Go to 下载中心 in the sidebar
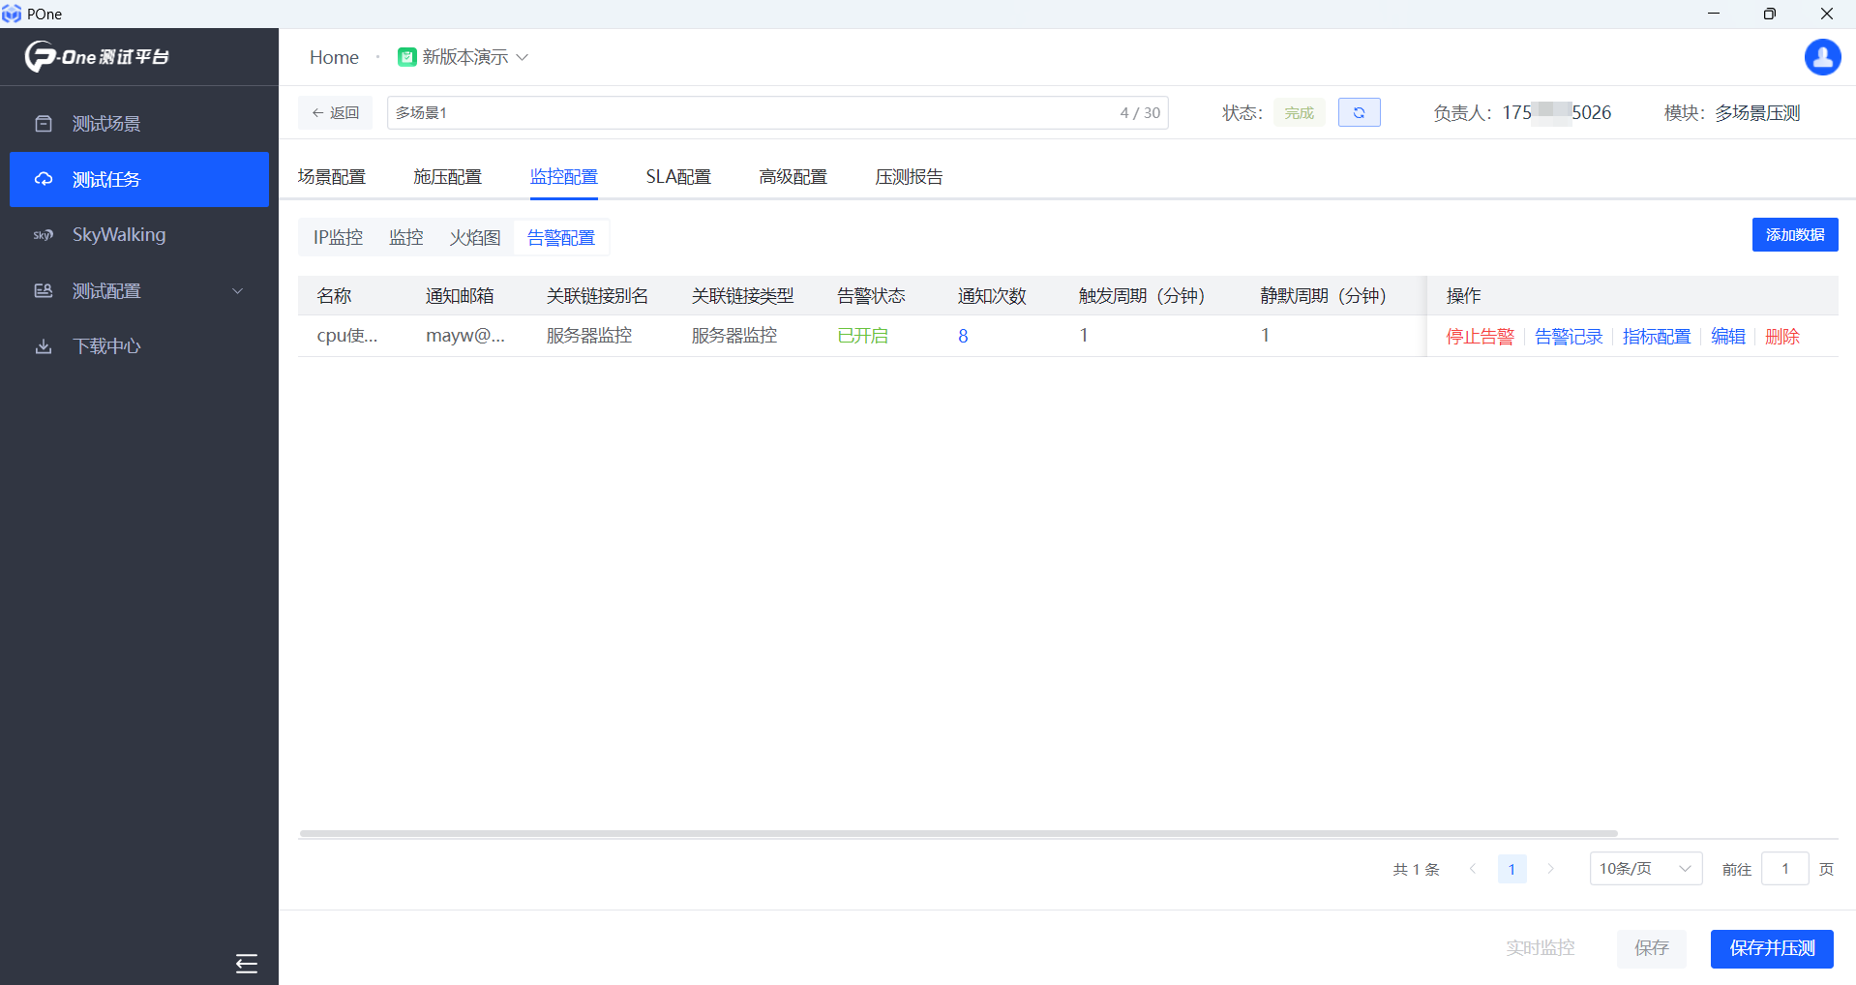This screenshot has width=1856, height=985. point(106,346)
